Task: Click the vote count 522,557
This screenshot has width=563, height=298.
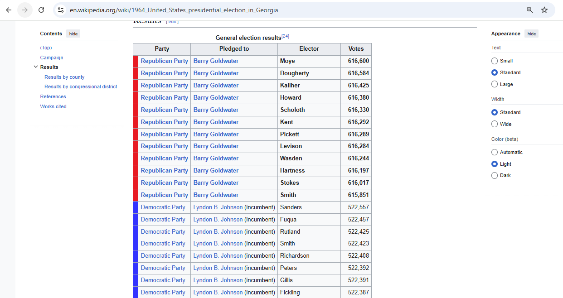Action: coord(359,207)
